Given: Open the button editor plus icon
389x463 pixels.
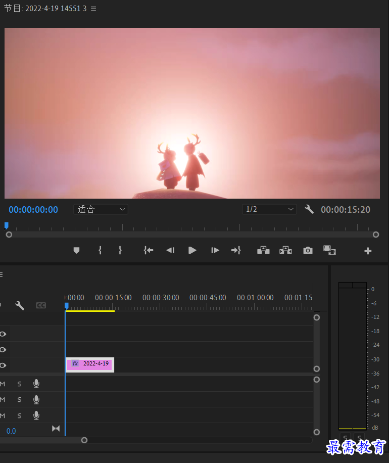Looking at the screenshot, I should [368, 251].
